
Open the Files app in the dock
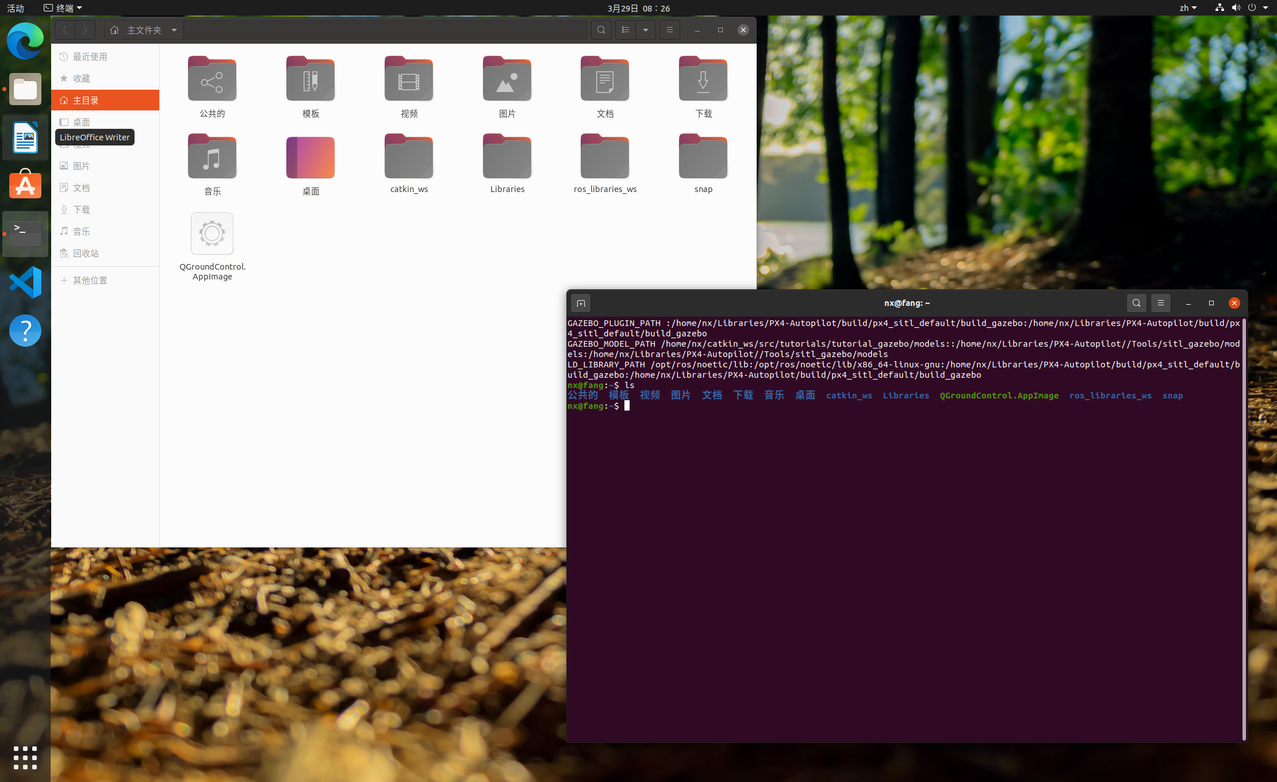click(x=25, y=89)
